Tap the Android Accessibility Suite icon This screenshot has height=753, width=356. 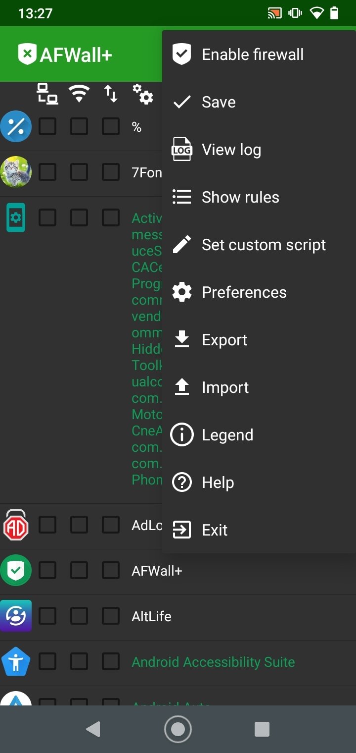coord(16,661)
